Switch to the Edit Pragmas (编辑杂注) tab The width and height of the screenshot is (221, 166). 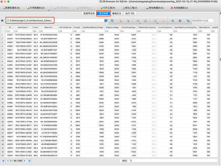[x=116, y=13]
